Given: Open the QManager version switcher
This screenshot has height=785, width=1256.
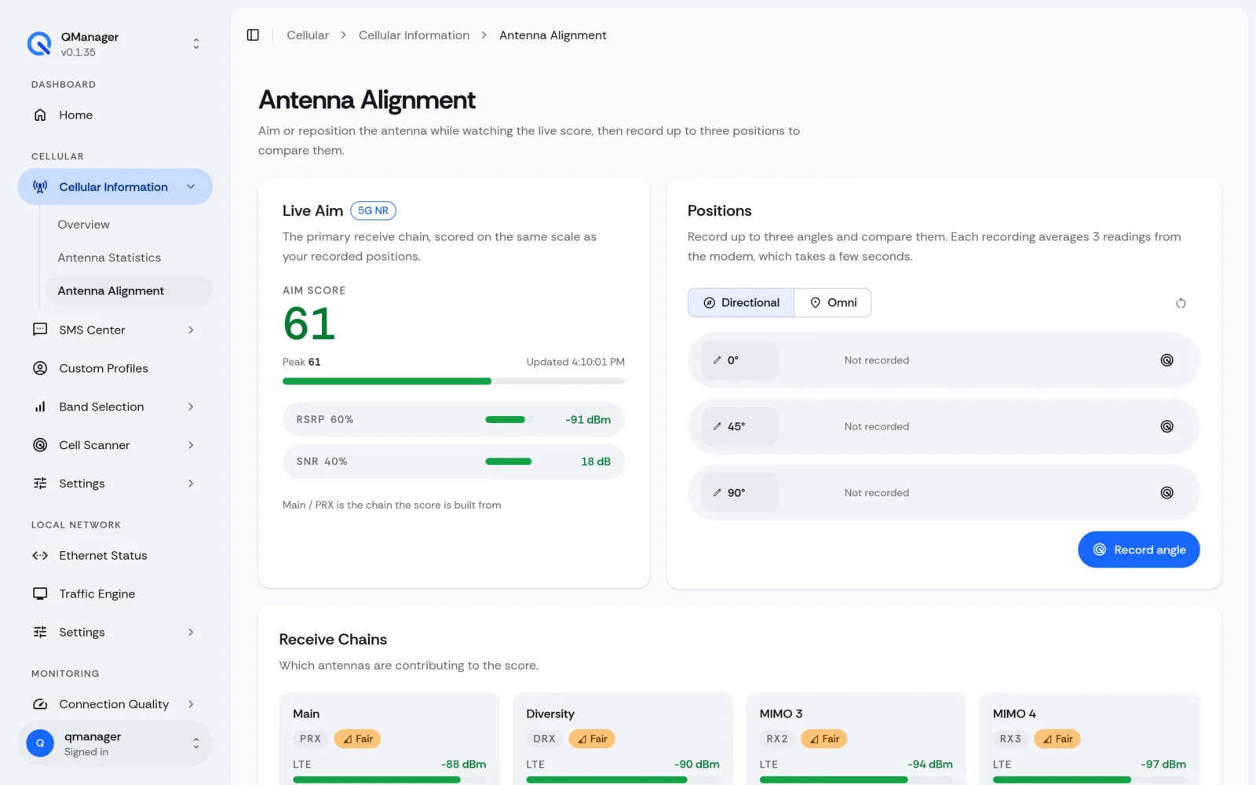Looking at the screenshot, I should 115,44.
